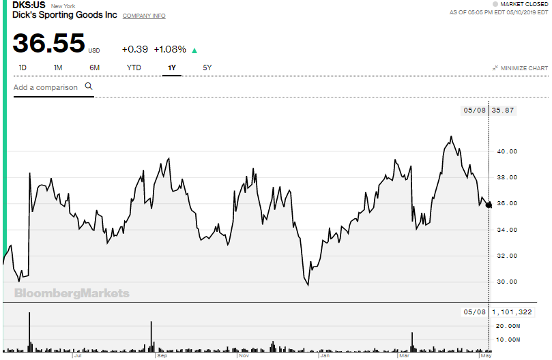Click the 40.00 y-axis label
The width and height of the screenshot is (552, 360).
507,151
